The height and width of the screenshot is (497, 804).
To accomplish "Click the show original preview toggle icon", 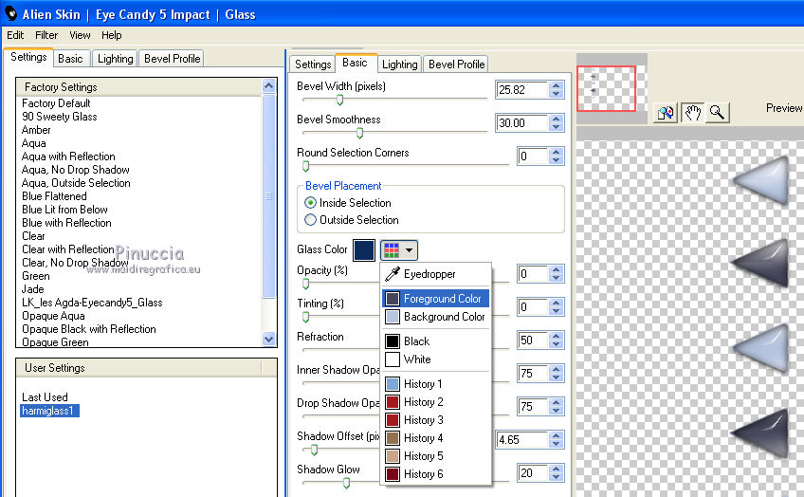I will (666, 112).
